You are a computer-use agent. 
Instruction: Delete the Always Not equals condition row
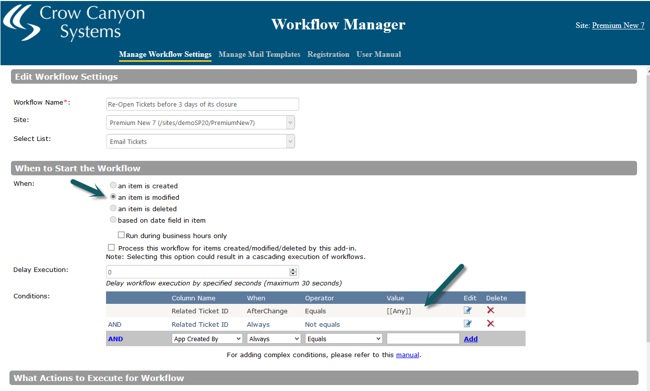pyautogui.click(x=490, y=324)
